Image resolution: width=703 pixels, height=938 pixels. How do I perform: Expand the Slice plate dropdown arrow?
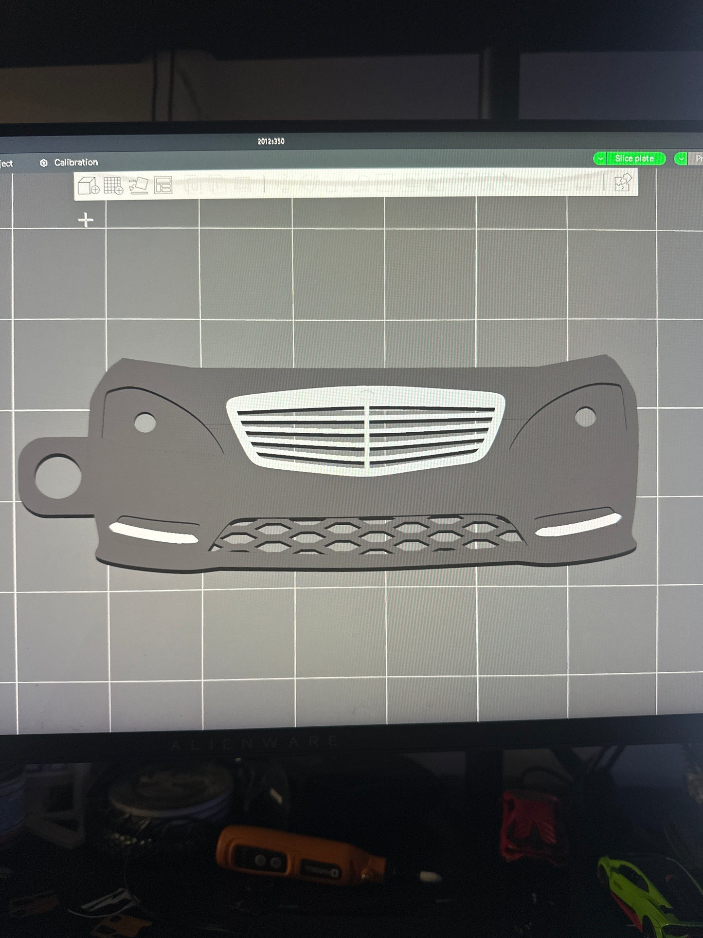(x=600, y=159)
